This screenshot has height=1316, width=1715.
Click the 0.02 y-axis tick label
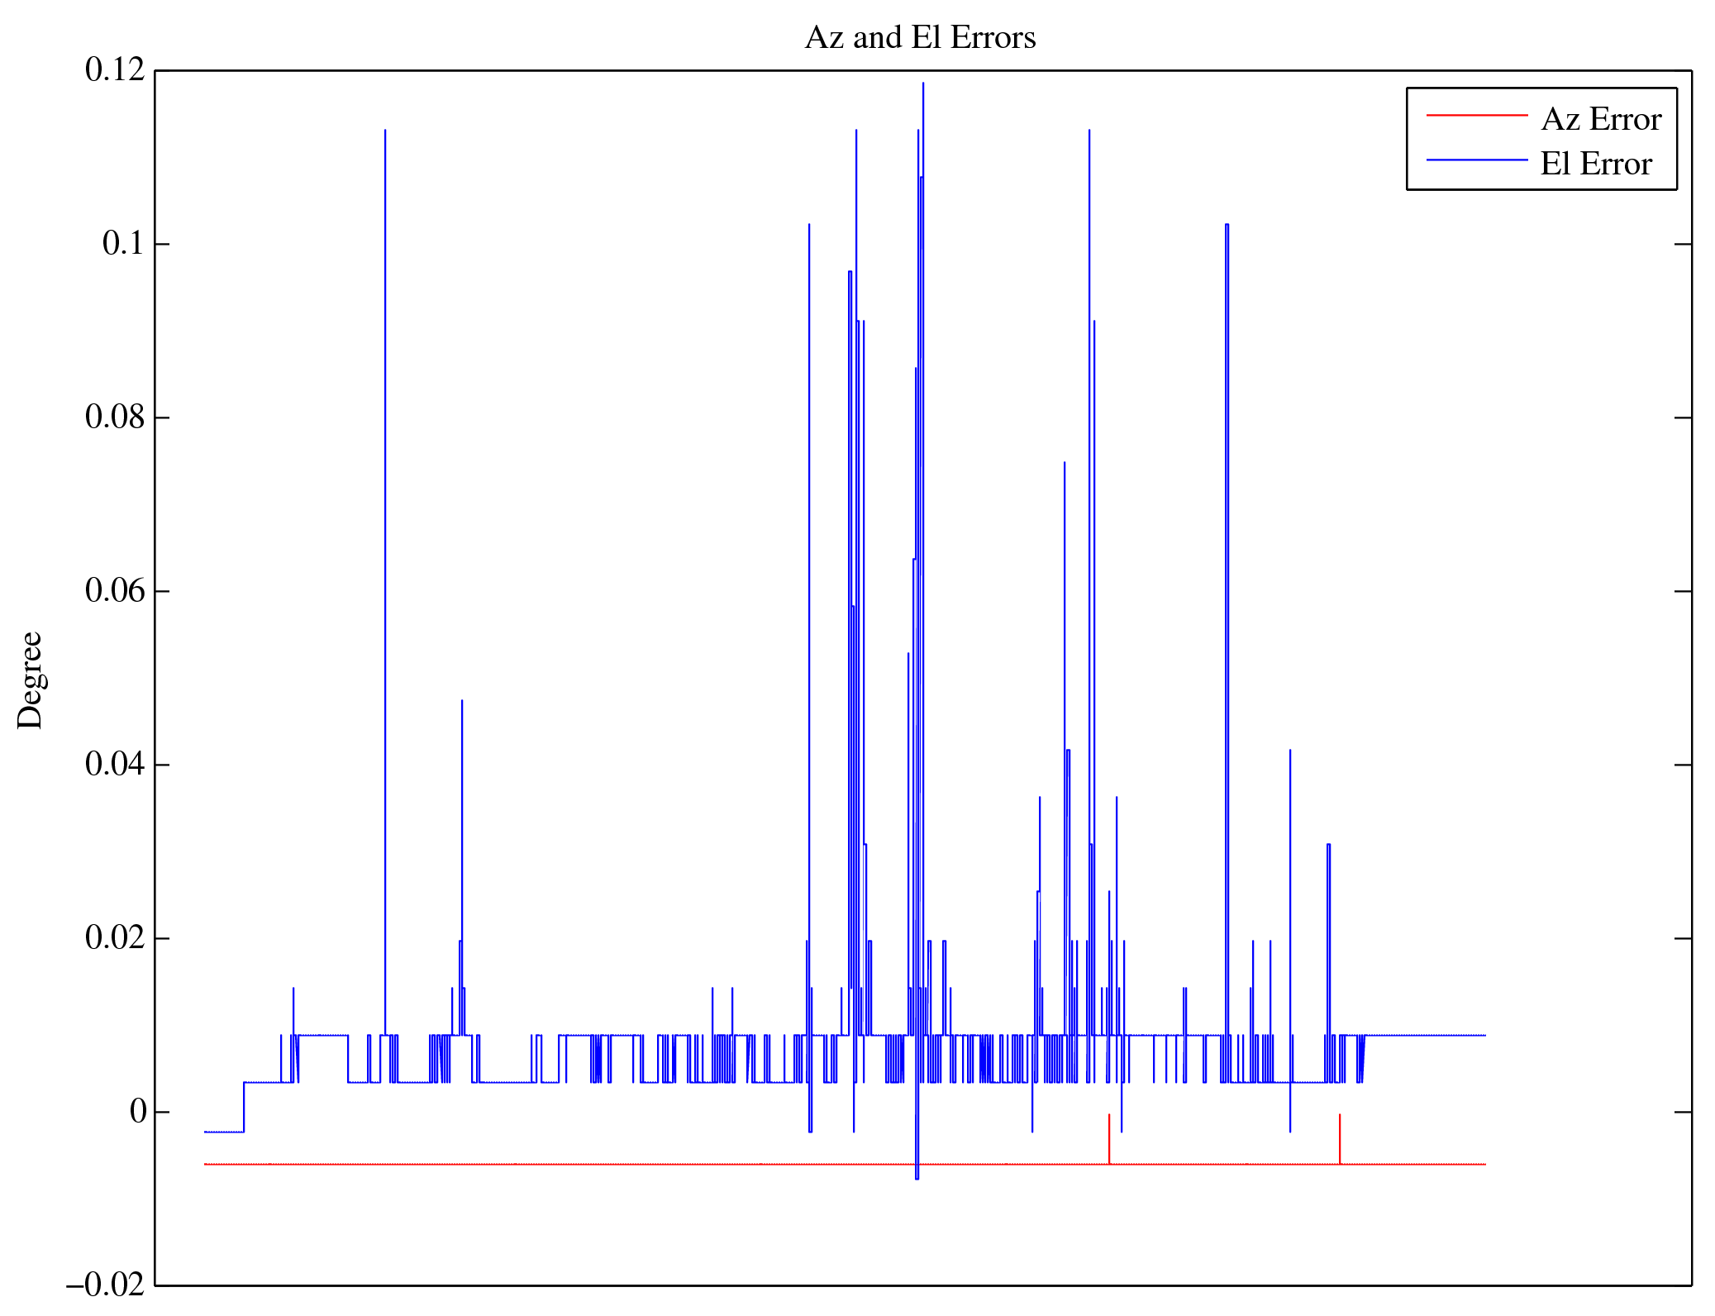[114, 937]
